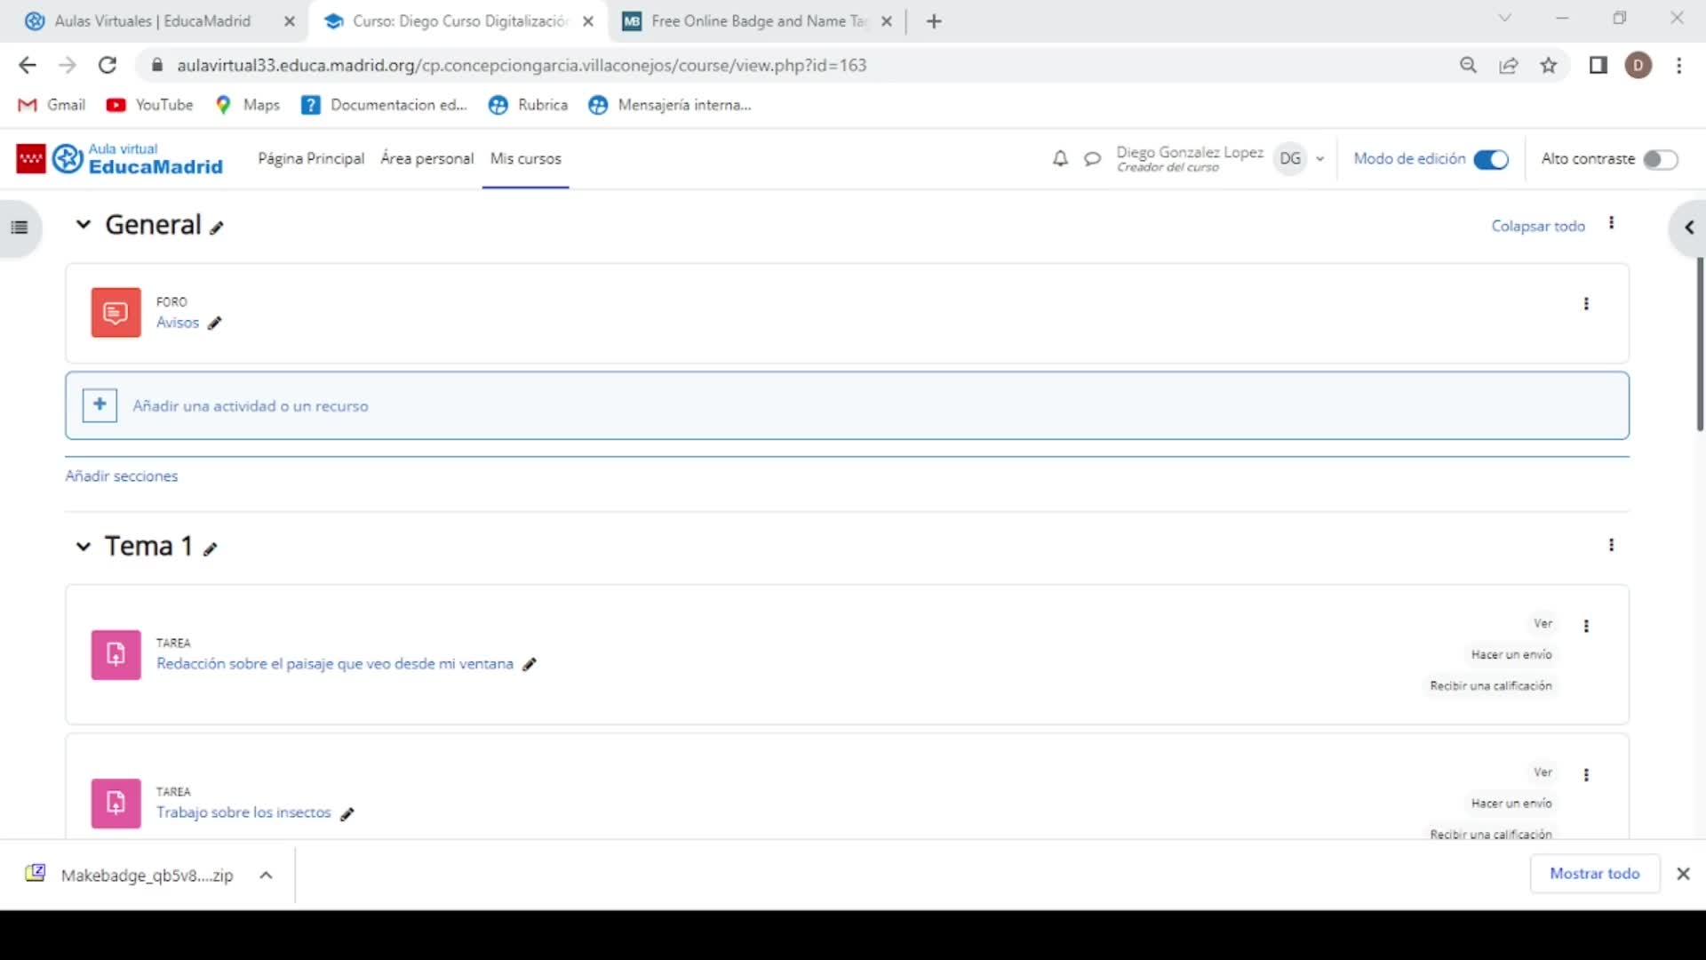Click the Colapsar todo link

[x=1537, y=226]
